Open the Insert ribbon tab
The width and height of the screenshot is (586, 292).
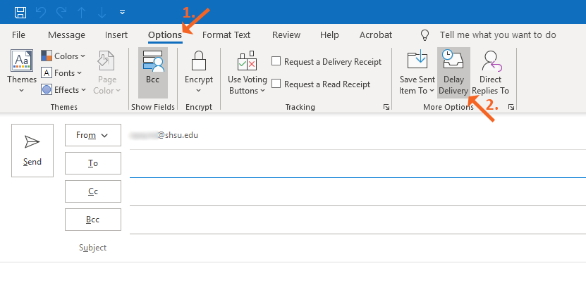pyautogui.click(x=116, y=34)
